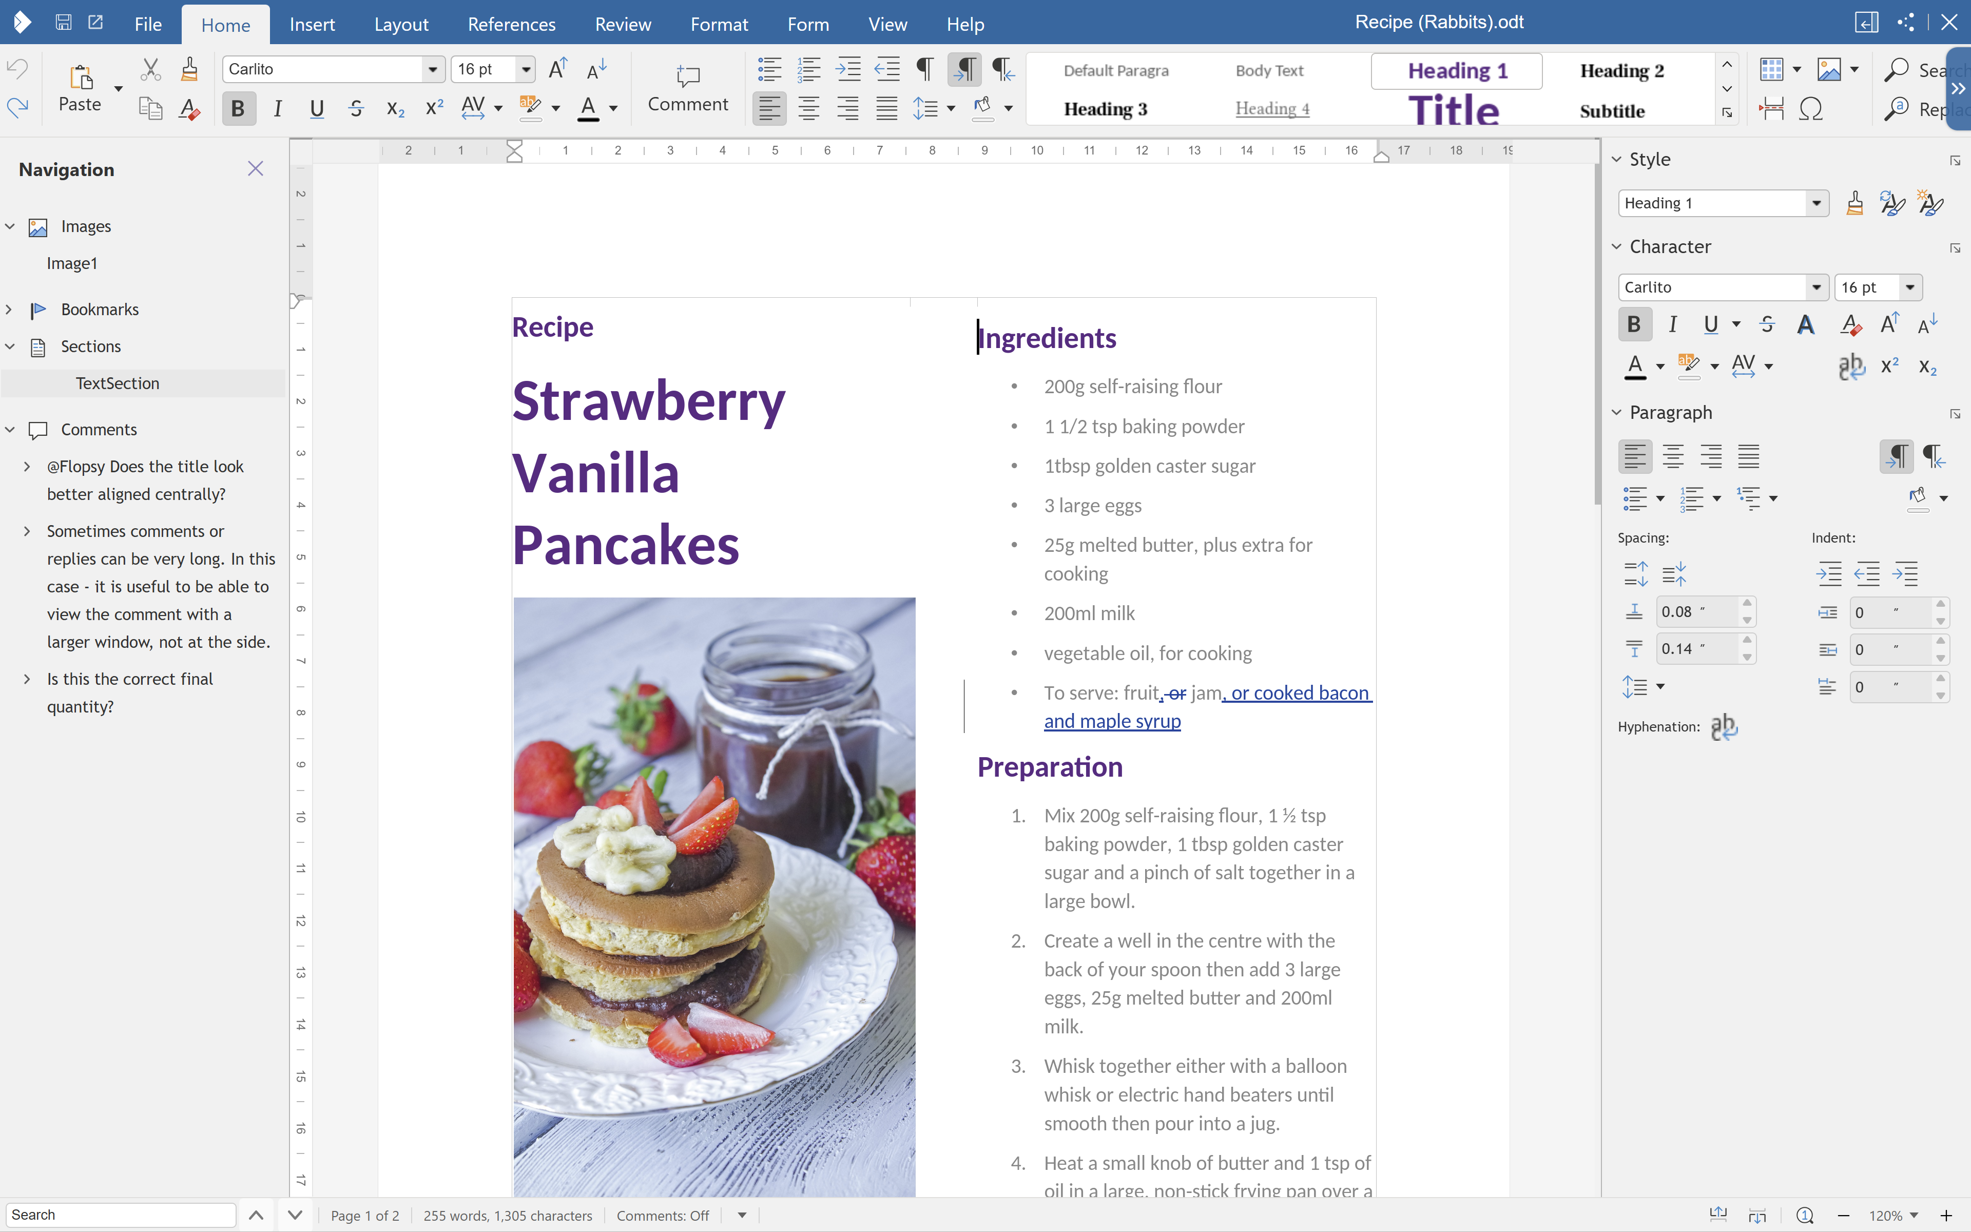The height and width of the screenshot is (1232, 1971).
Task: Zoom out with minus icon in status bar
Action: click(x=1844, y=1216)
